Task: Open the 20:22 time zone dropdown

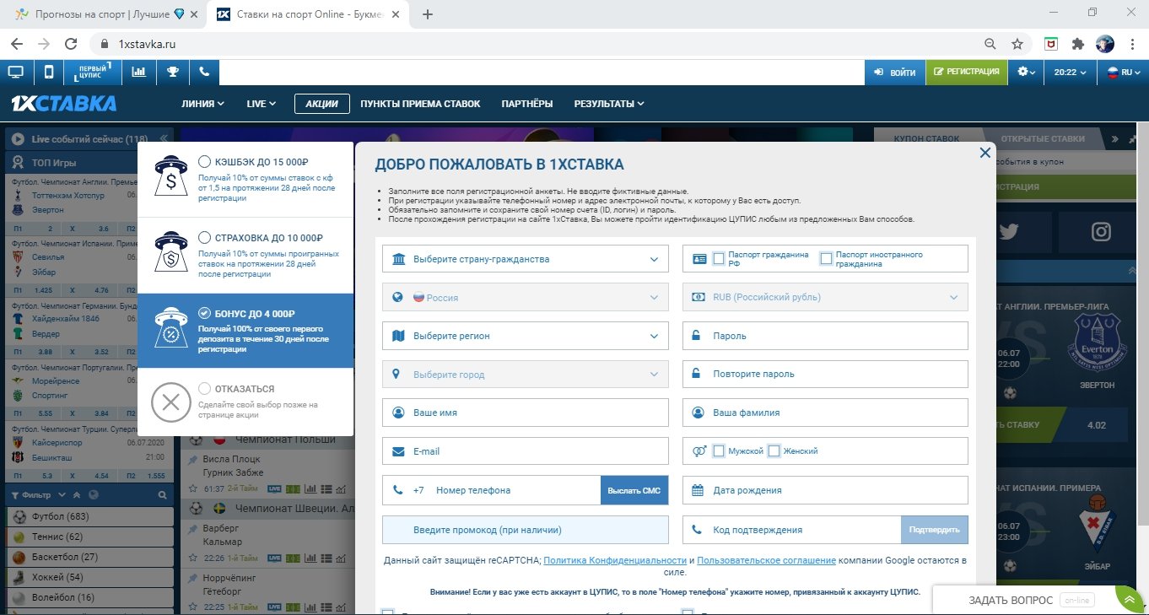Action: [x=1070, y=72]
